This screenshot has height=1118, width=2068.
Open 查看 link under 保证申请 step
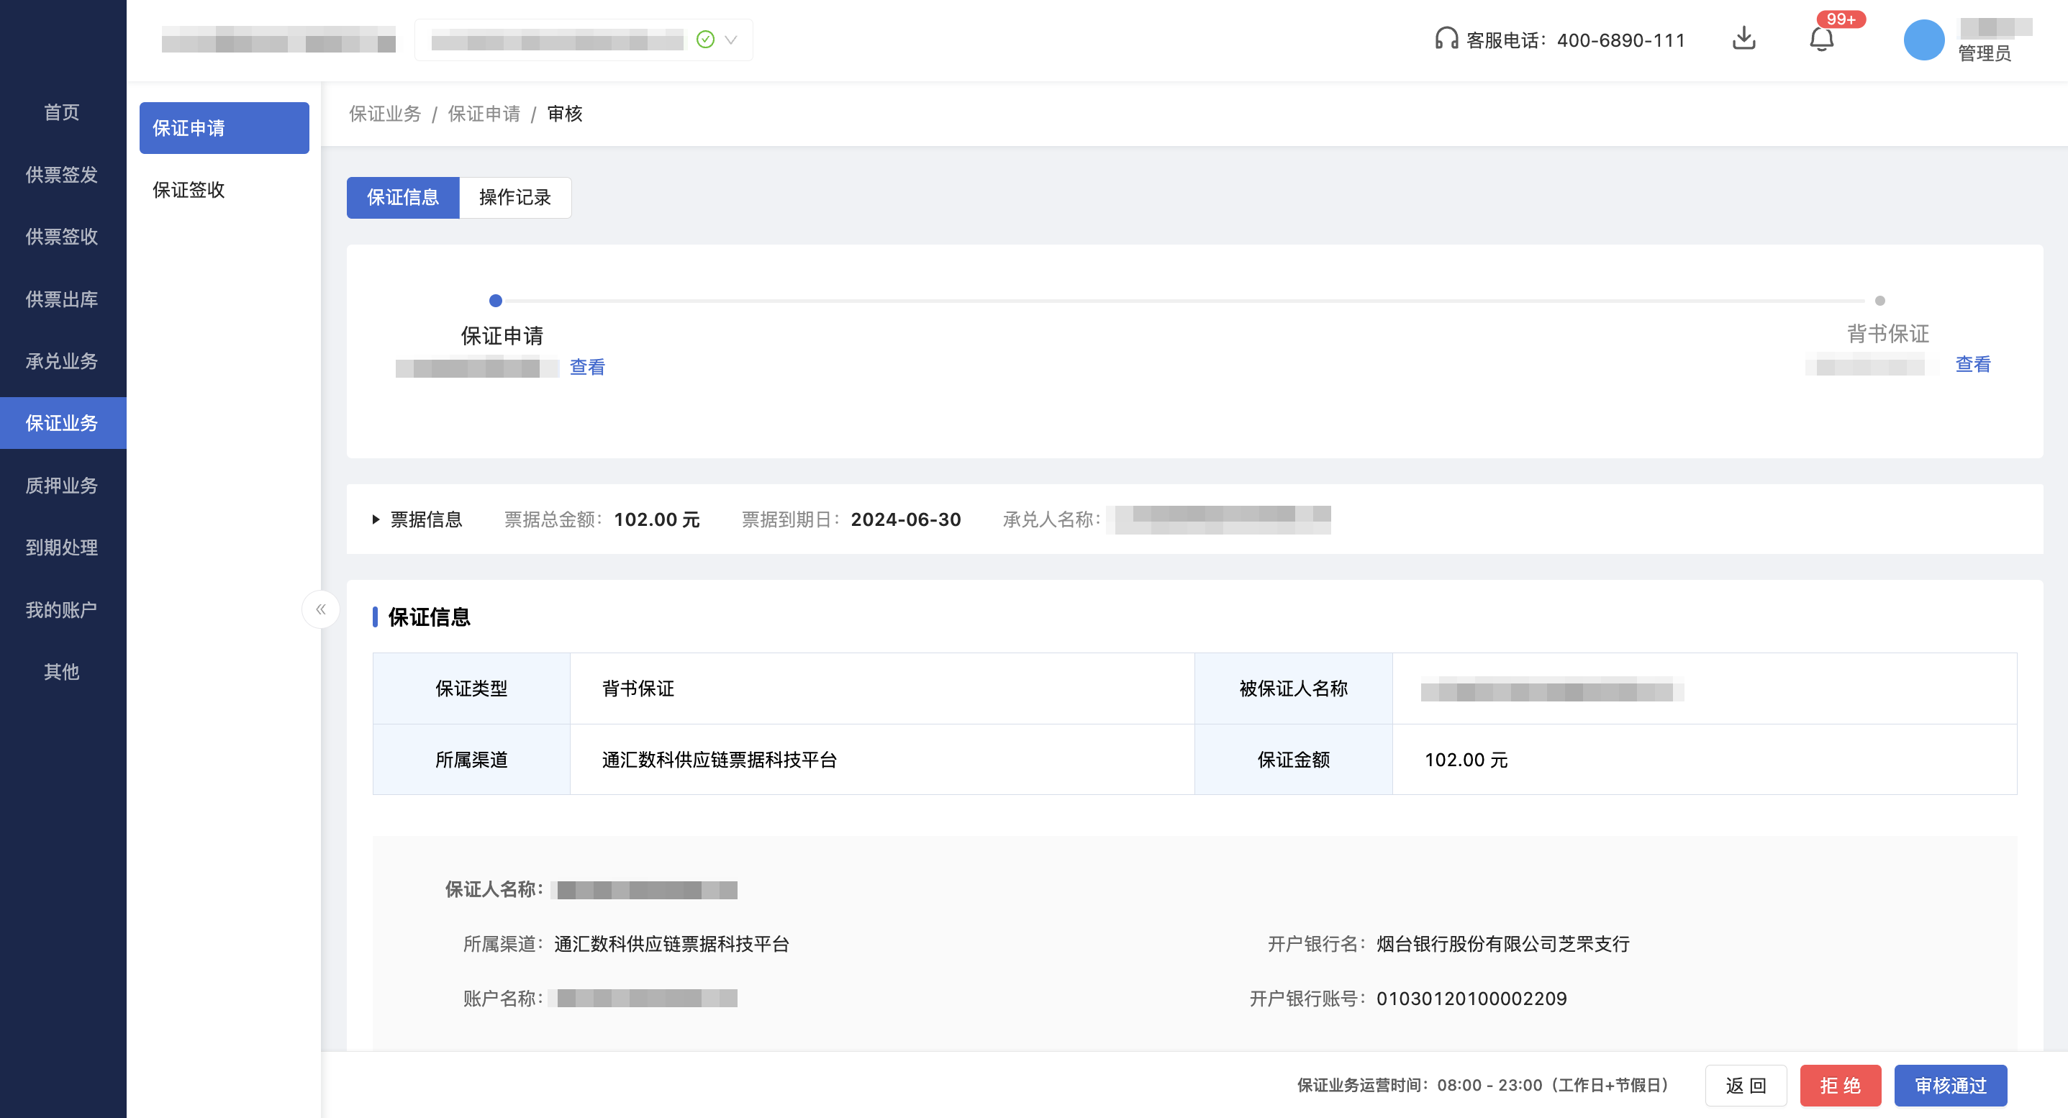(x=588, y=367)
